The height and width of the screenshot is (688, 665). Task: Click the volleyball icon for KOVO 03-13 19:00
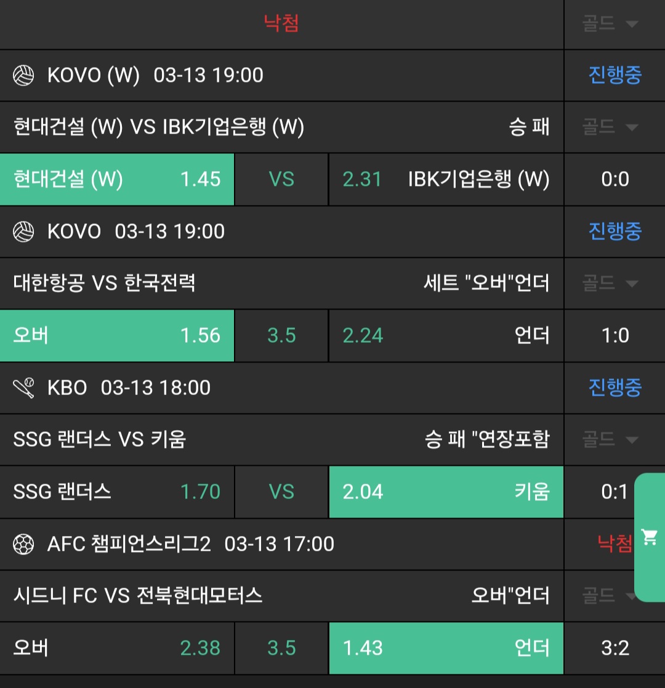coord(23,232)
